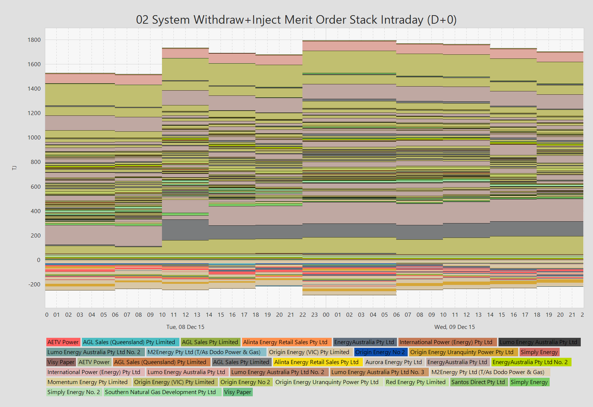Viewport: 593px width, 407px height.
Task: Click the blue Origin Energy No 2 legend
Action: coord(380,352)
